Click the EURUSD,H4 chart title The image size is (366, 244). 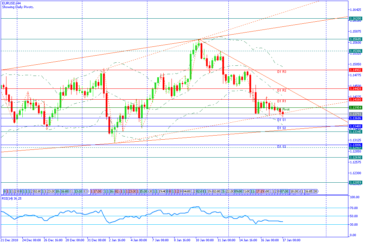[x=12, y=3]
